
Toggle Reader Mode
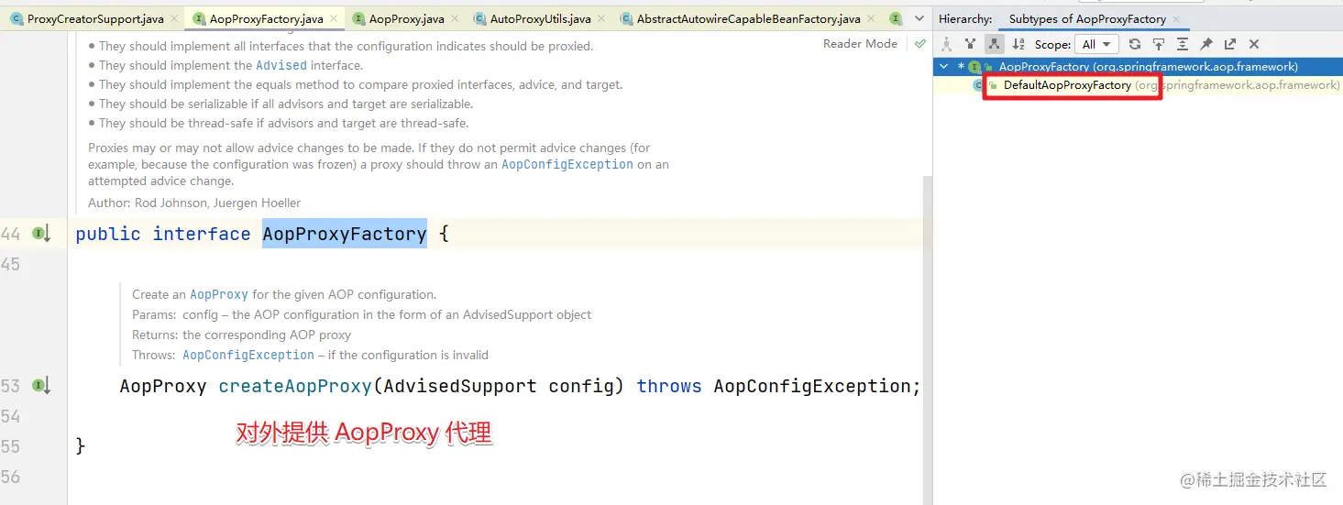point(860,43)
